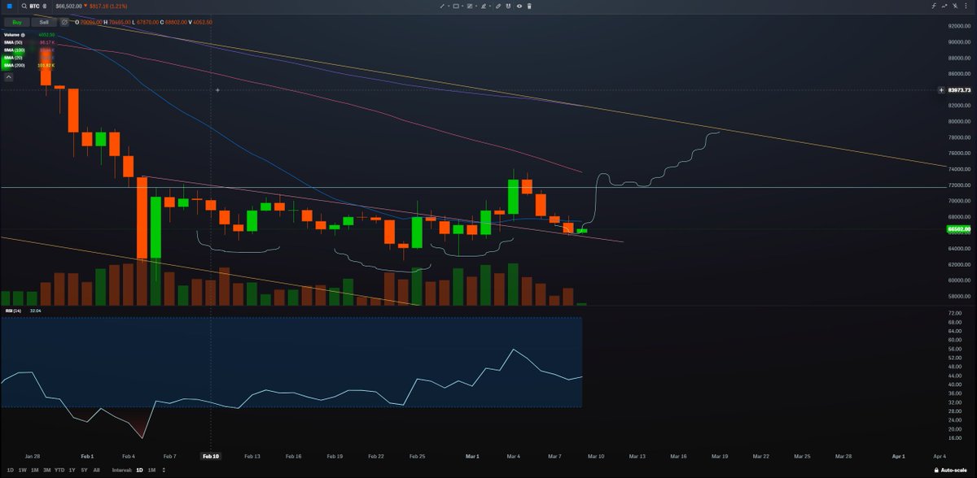Set time range to 3M
Viewport: 977px width, 478px height.
pos(47,470)
